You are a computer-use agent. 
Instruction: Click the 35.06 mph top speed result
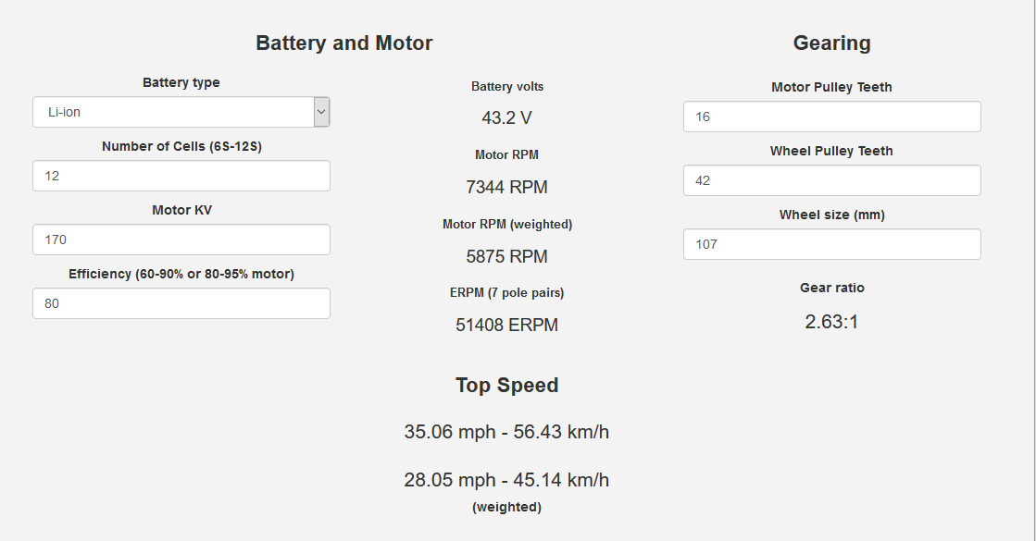tap(506, 432)
